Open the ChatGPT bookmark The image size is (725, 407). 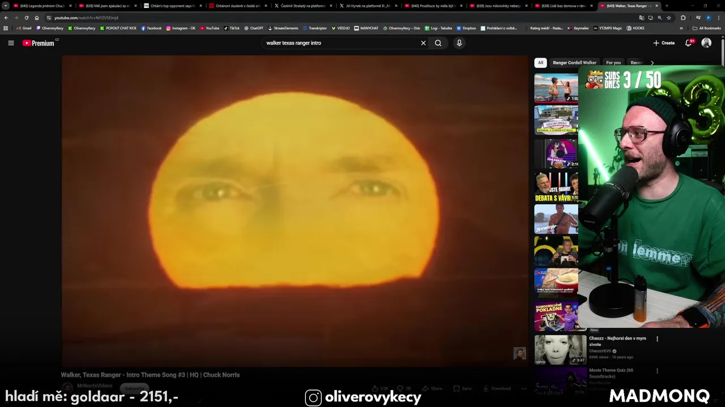[254, 28]
